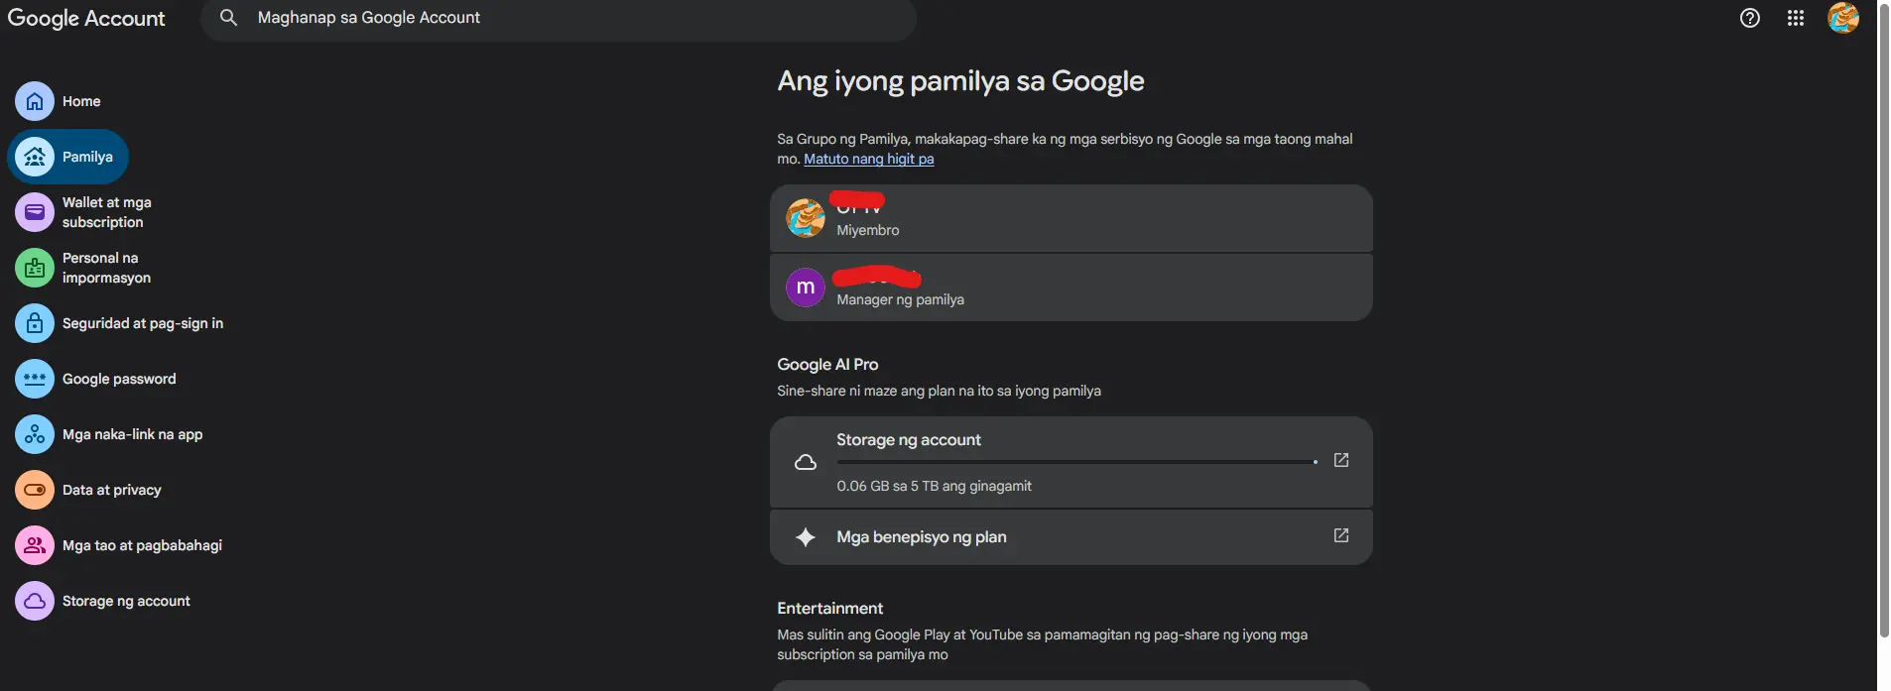The image size is (1891, 691).
Task: Open the help question mark icon
Action: click(x=1750, y=18)
